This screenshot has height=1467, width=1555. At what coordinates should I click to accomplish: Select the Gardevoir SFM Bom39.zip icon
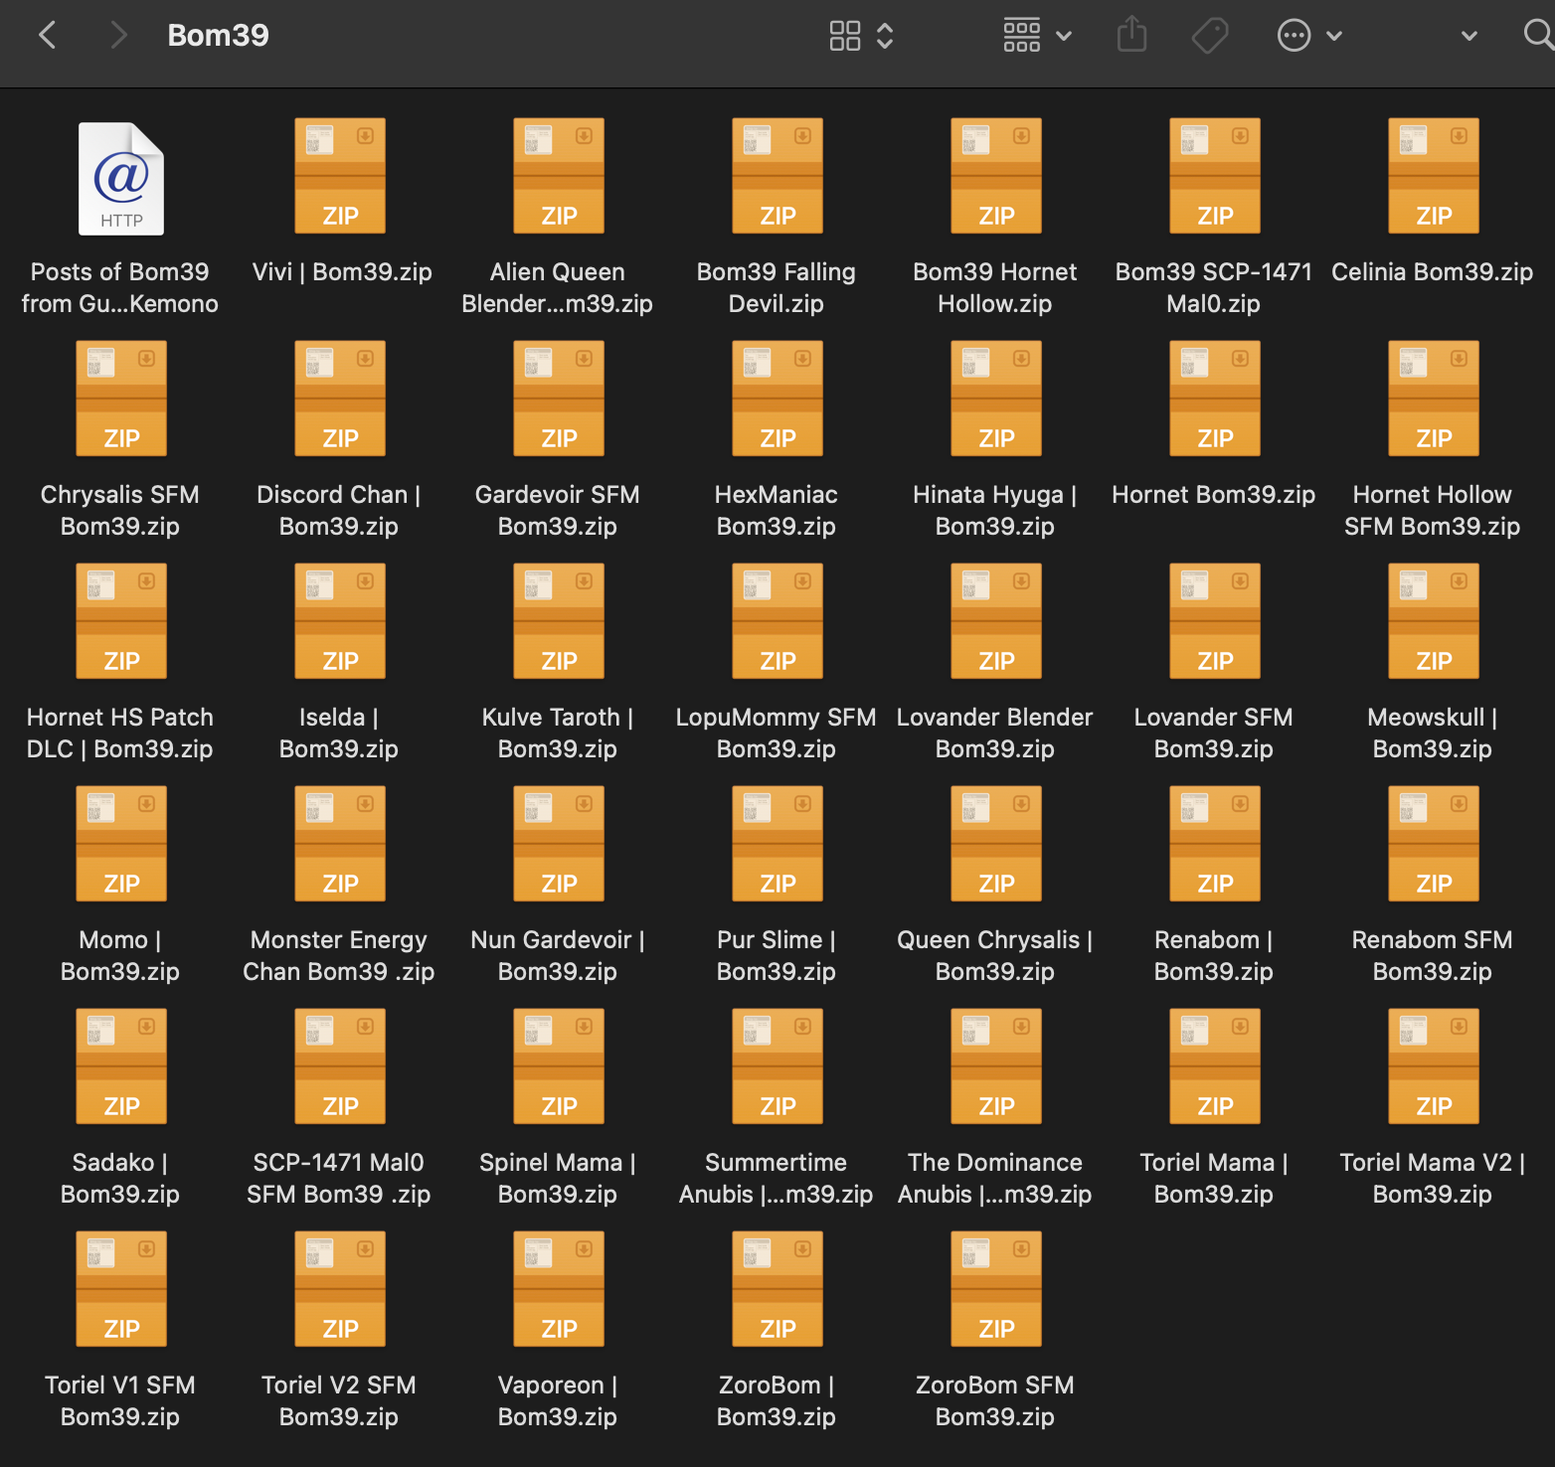559,399
